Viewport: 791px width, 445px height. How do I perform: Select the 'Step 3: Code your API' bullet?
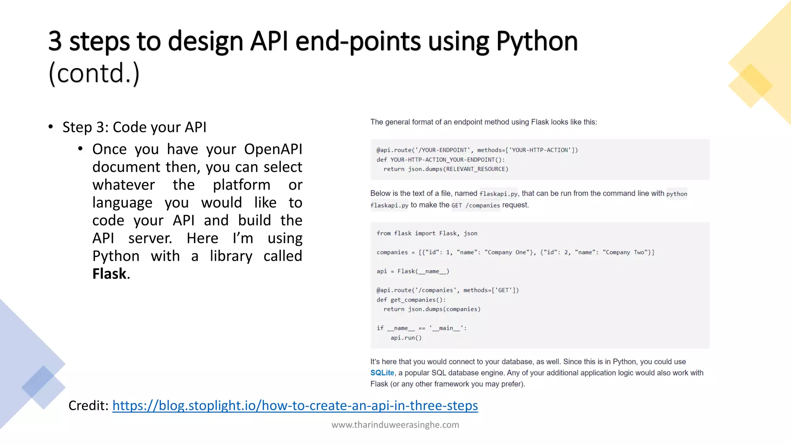134,127
